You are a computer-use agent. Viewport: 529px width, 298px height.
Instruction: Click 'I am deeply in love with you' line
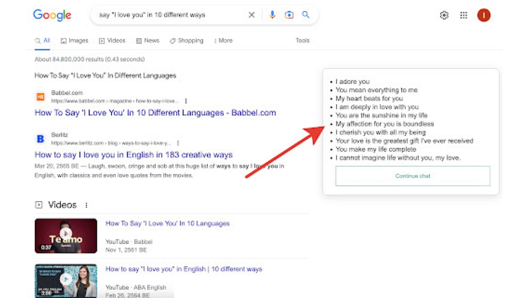coord(377,107)
